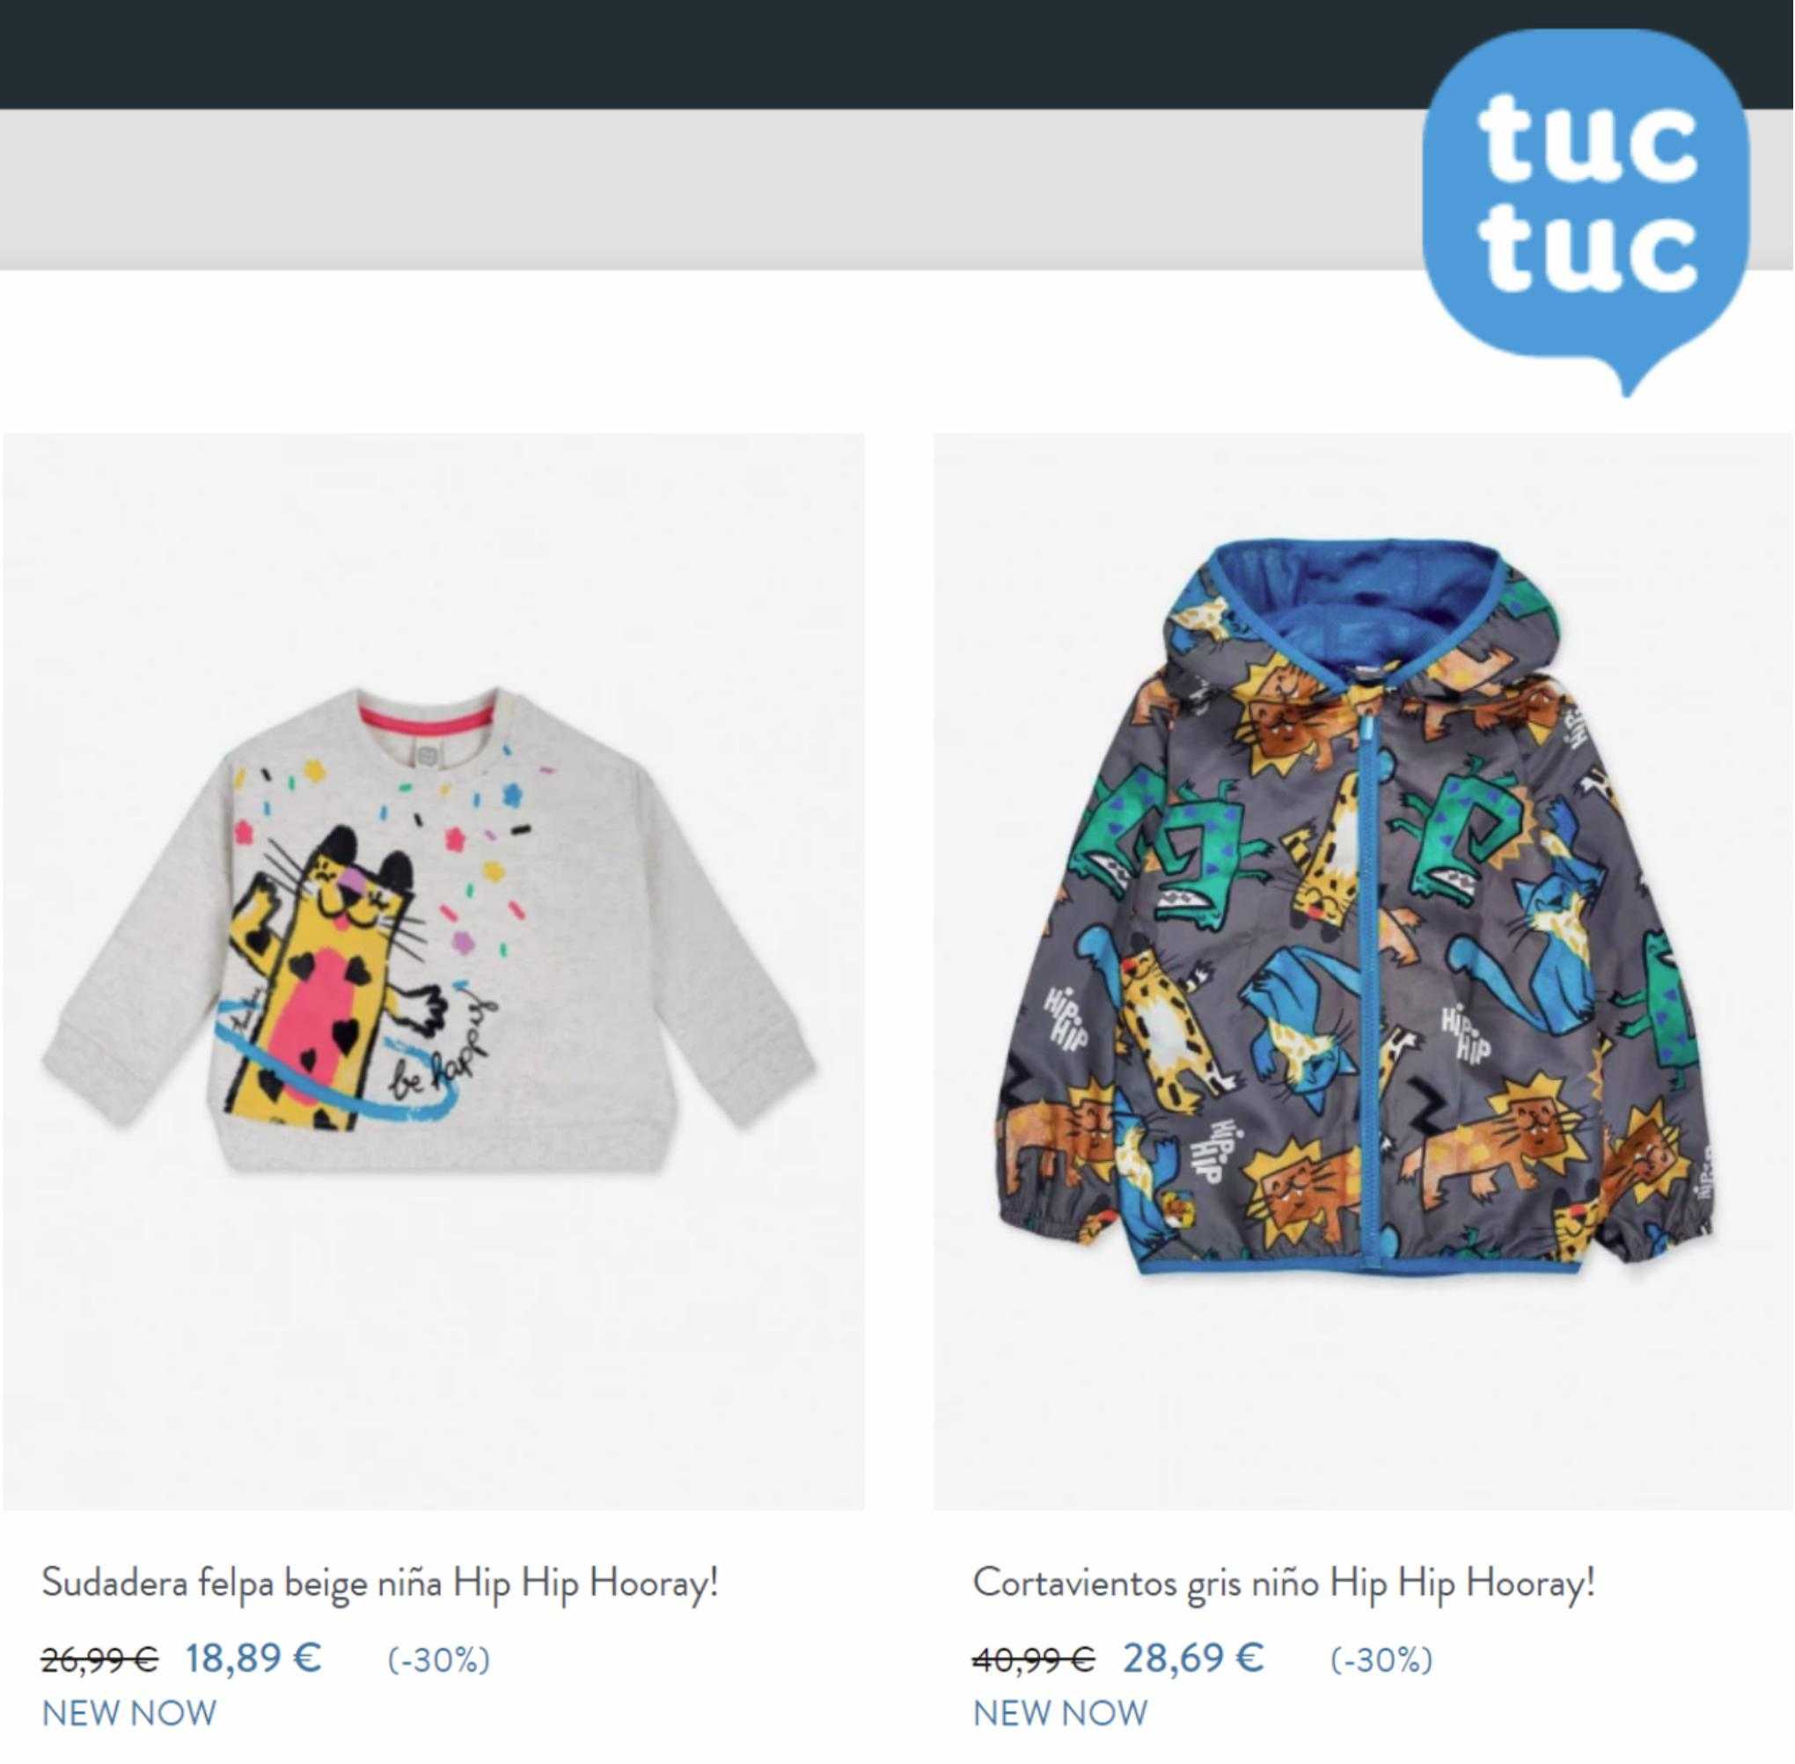Viewport: 1795px width, 1764px height.
Task: Open the Cortavientos gris niño title link
Action: [1284, 1584]
